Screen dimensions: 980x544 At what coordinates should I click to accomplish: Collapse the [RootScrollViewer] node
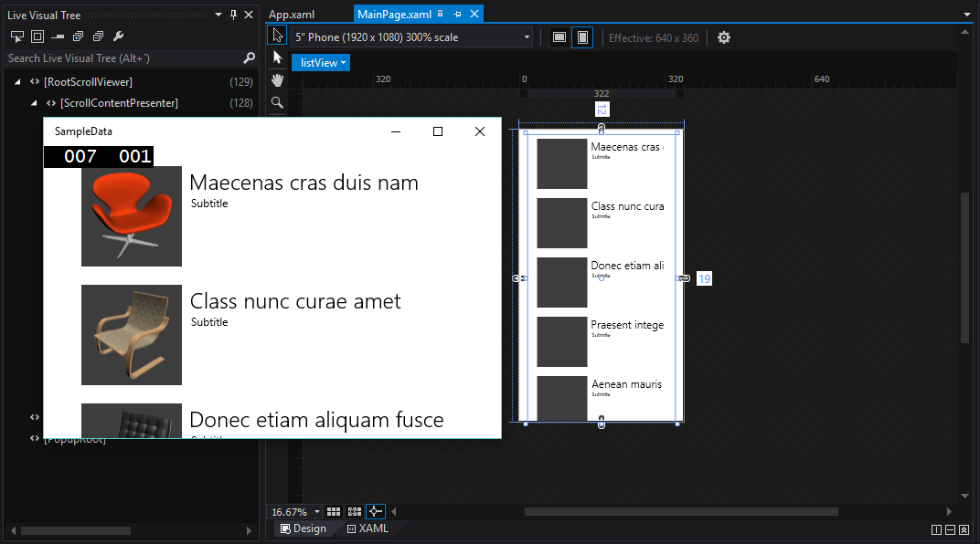17,82
